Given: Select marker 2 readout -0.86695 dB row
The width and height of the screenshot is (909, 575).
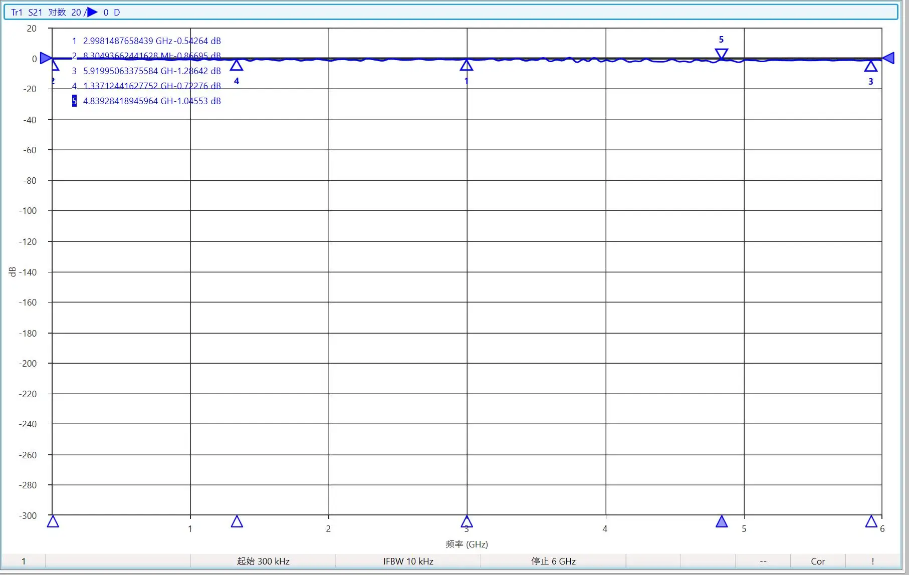Looking at the screenshot, I should pos(146,56).
